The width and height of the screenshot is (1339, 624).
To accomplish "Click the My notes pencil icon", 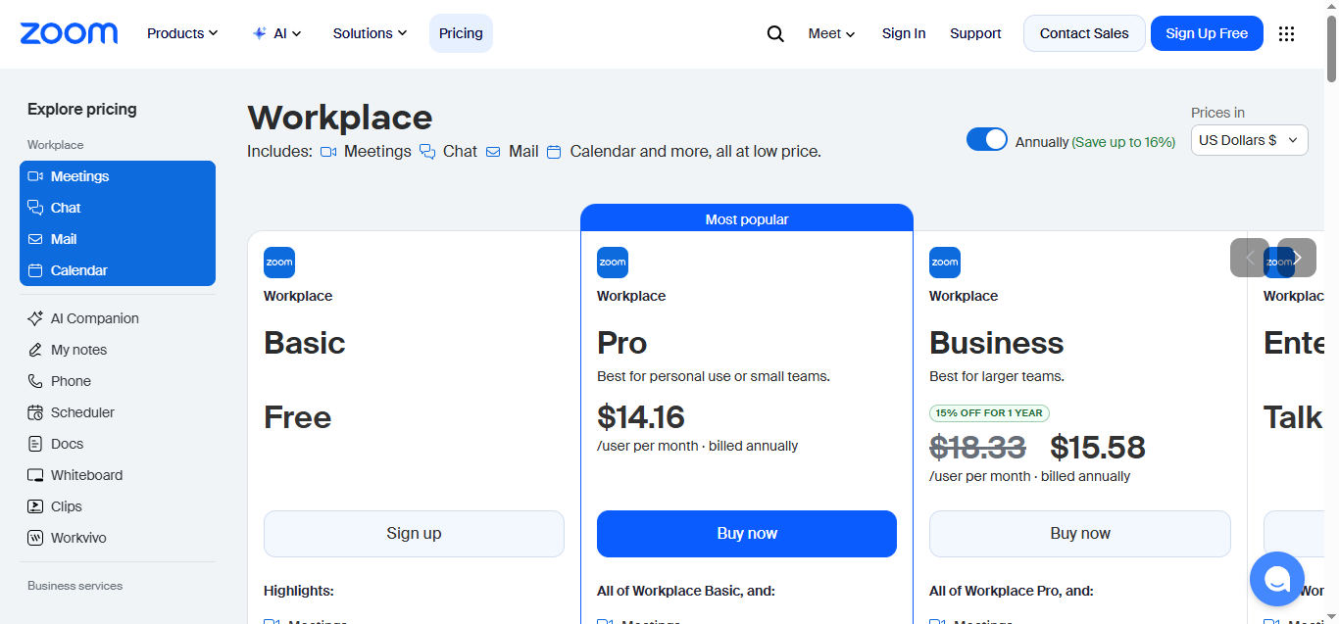I will tap(35, 350).
